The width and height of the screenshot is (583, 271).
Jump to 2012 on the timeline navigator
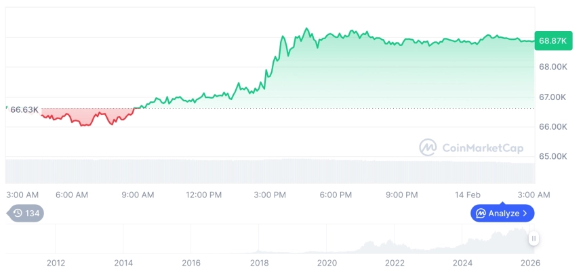56,263
